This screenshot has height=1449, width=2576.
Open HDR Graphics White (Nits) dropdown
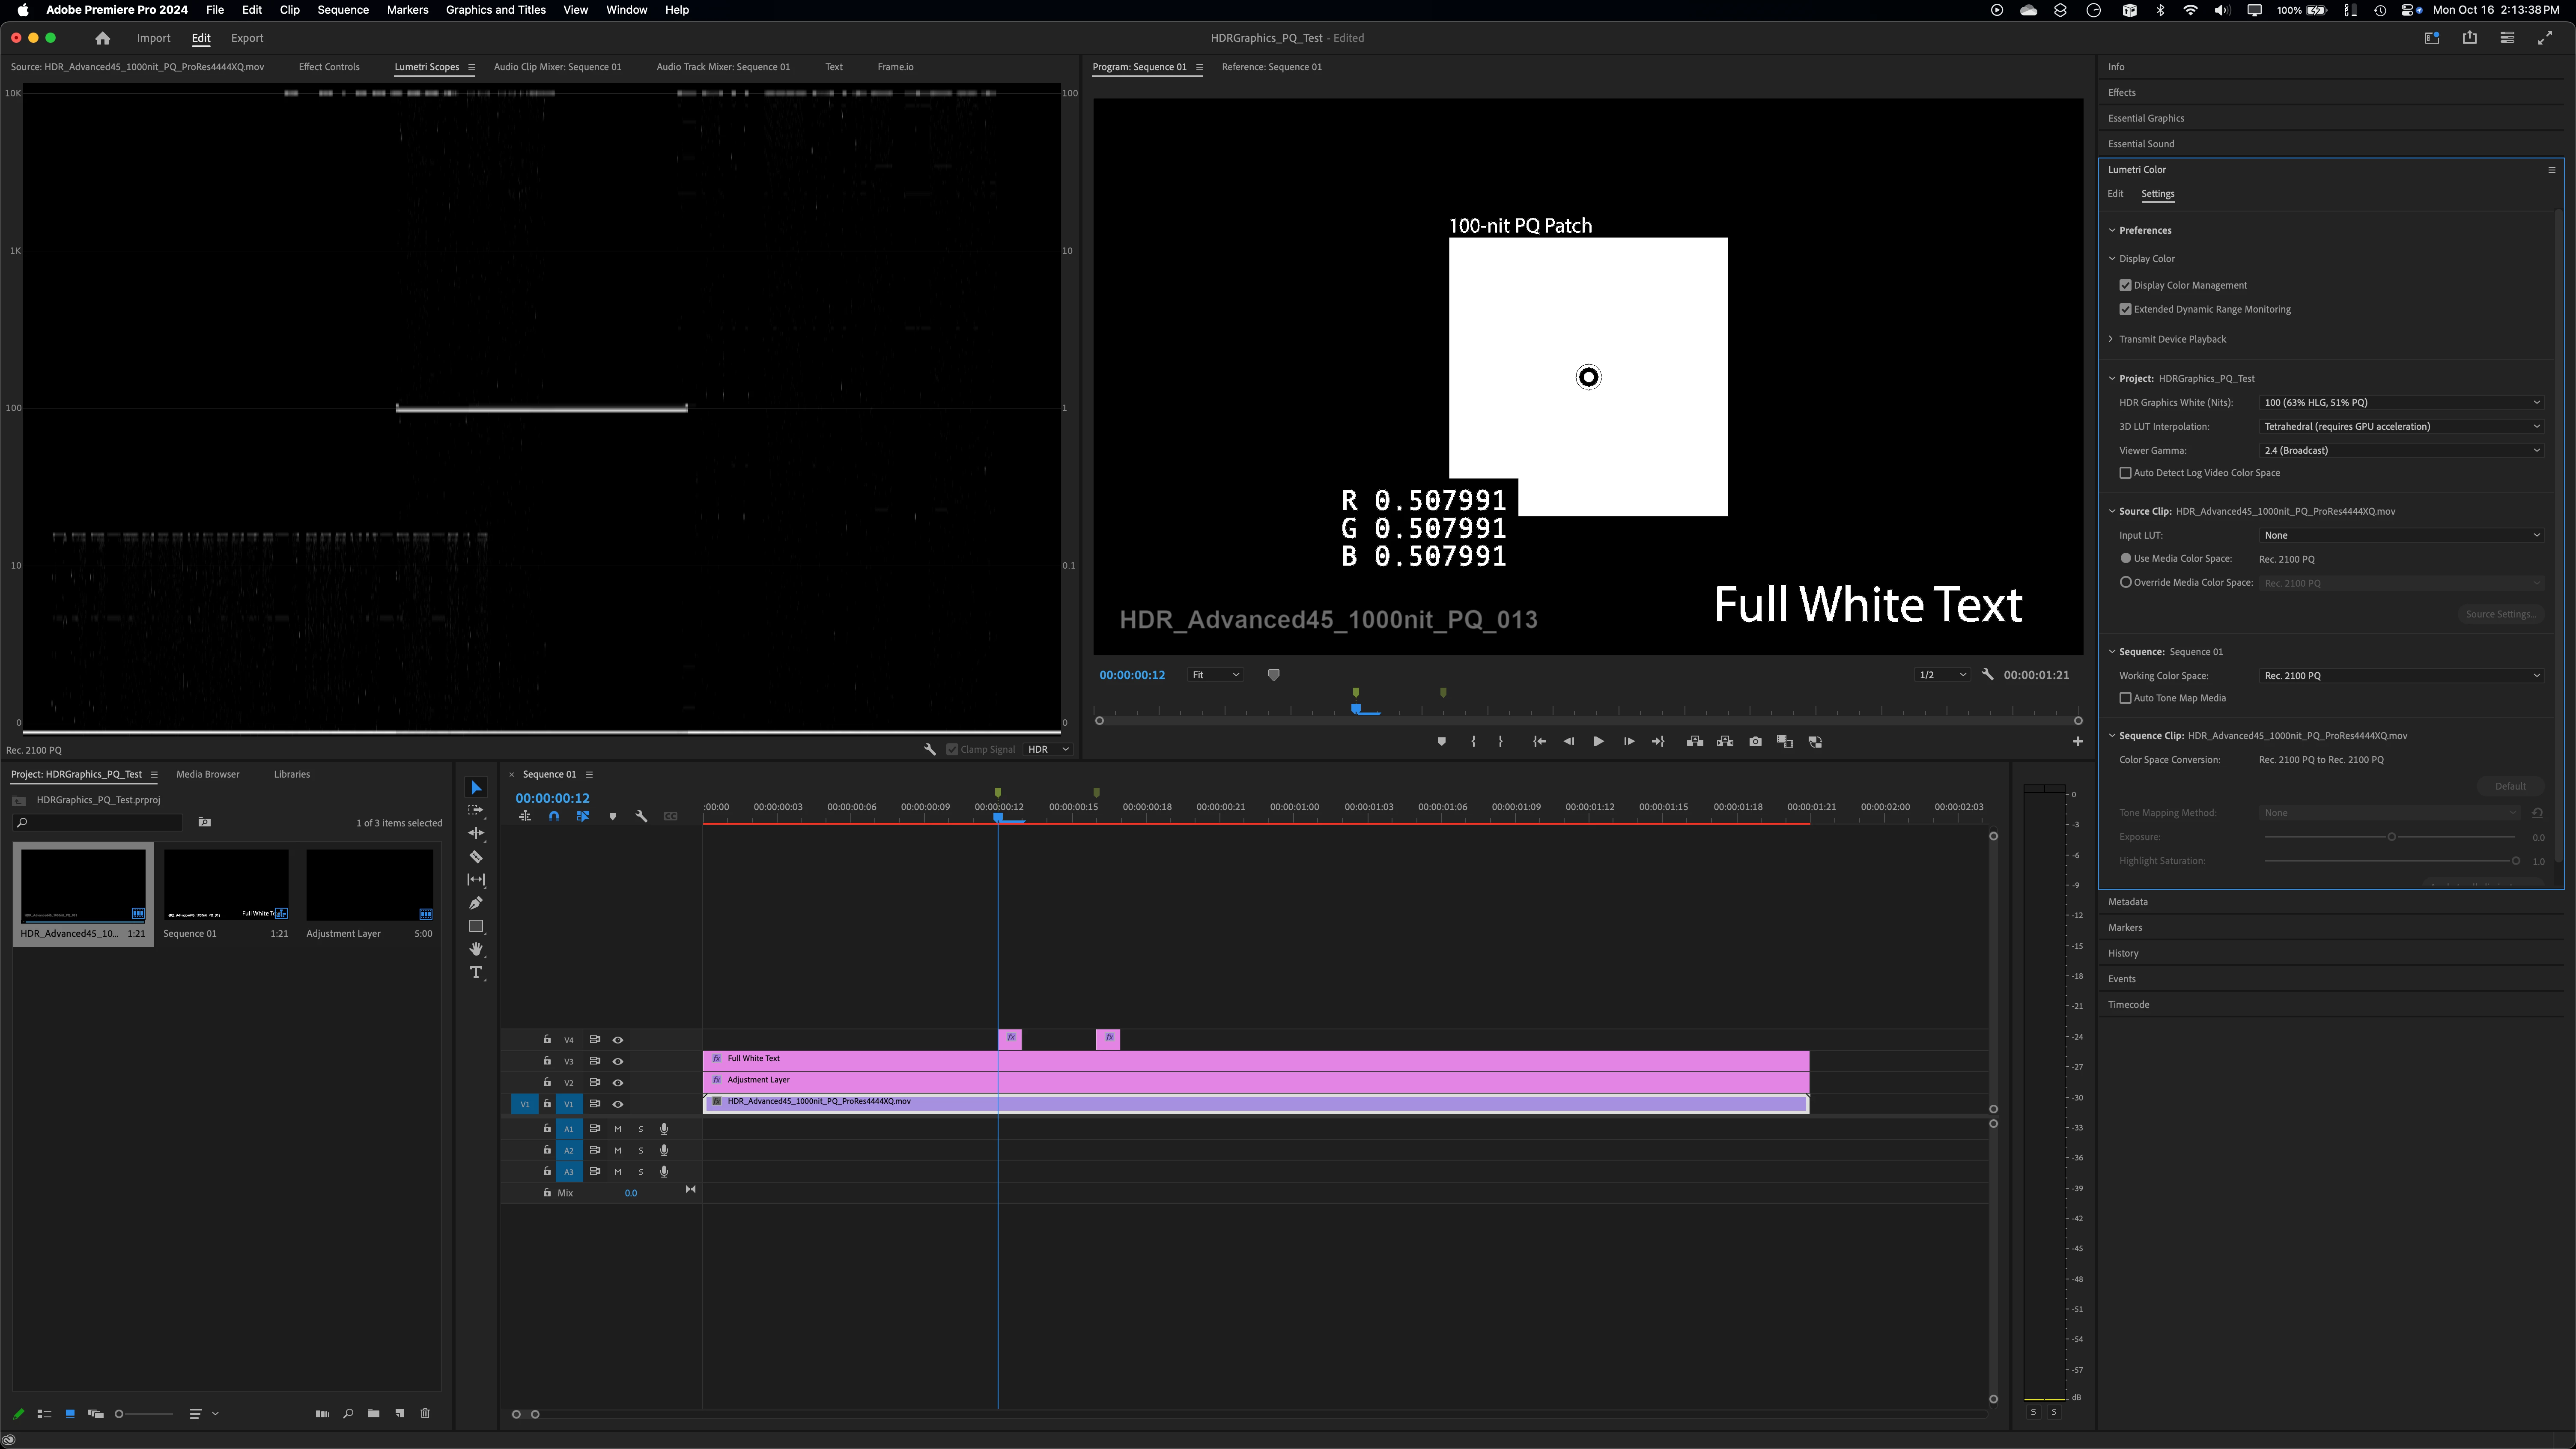coord(2400,402)
